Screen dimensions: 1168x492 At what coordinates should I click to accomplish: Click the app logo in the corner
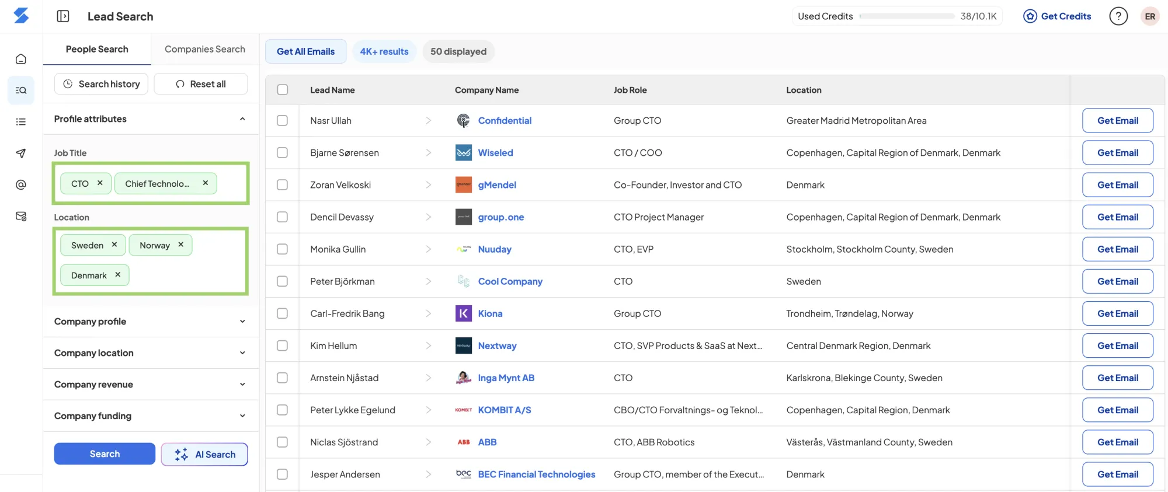pyautogui.click(x=21, y=16)
